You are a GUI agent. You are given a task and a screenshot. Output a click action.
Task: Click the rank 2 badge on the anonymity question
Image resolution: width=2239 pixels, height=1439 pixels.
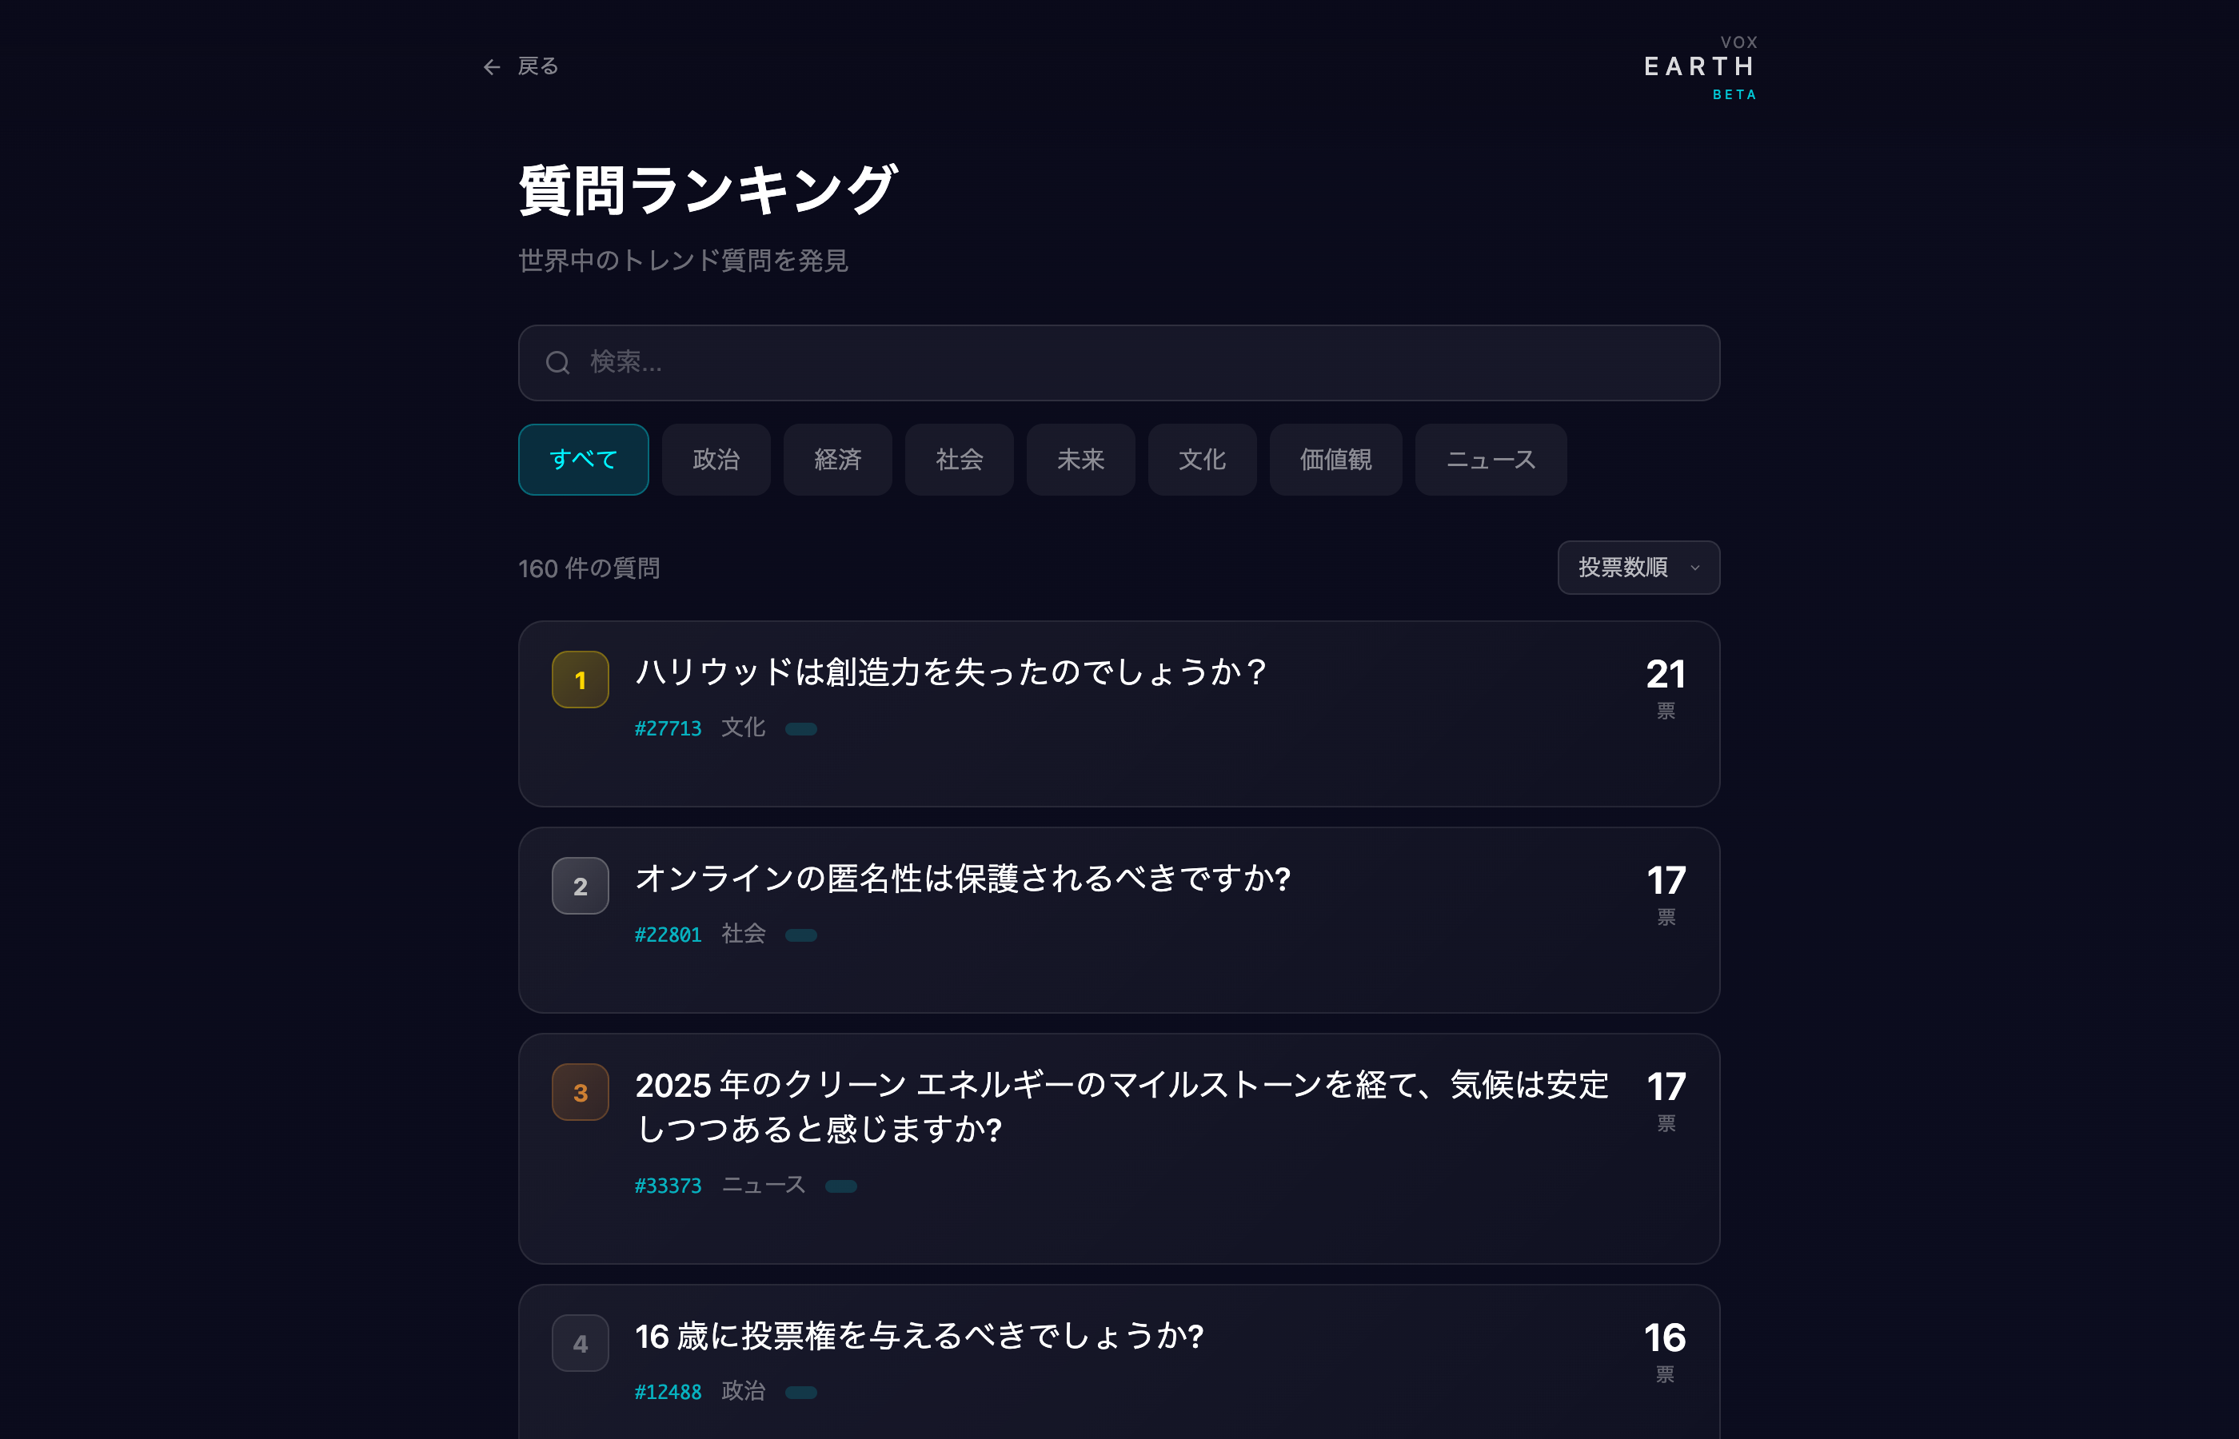coord(581,886)
